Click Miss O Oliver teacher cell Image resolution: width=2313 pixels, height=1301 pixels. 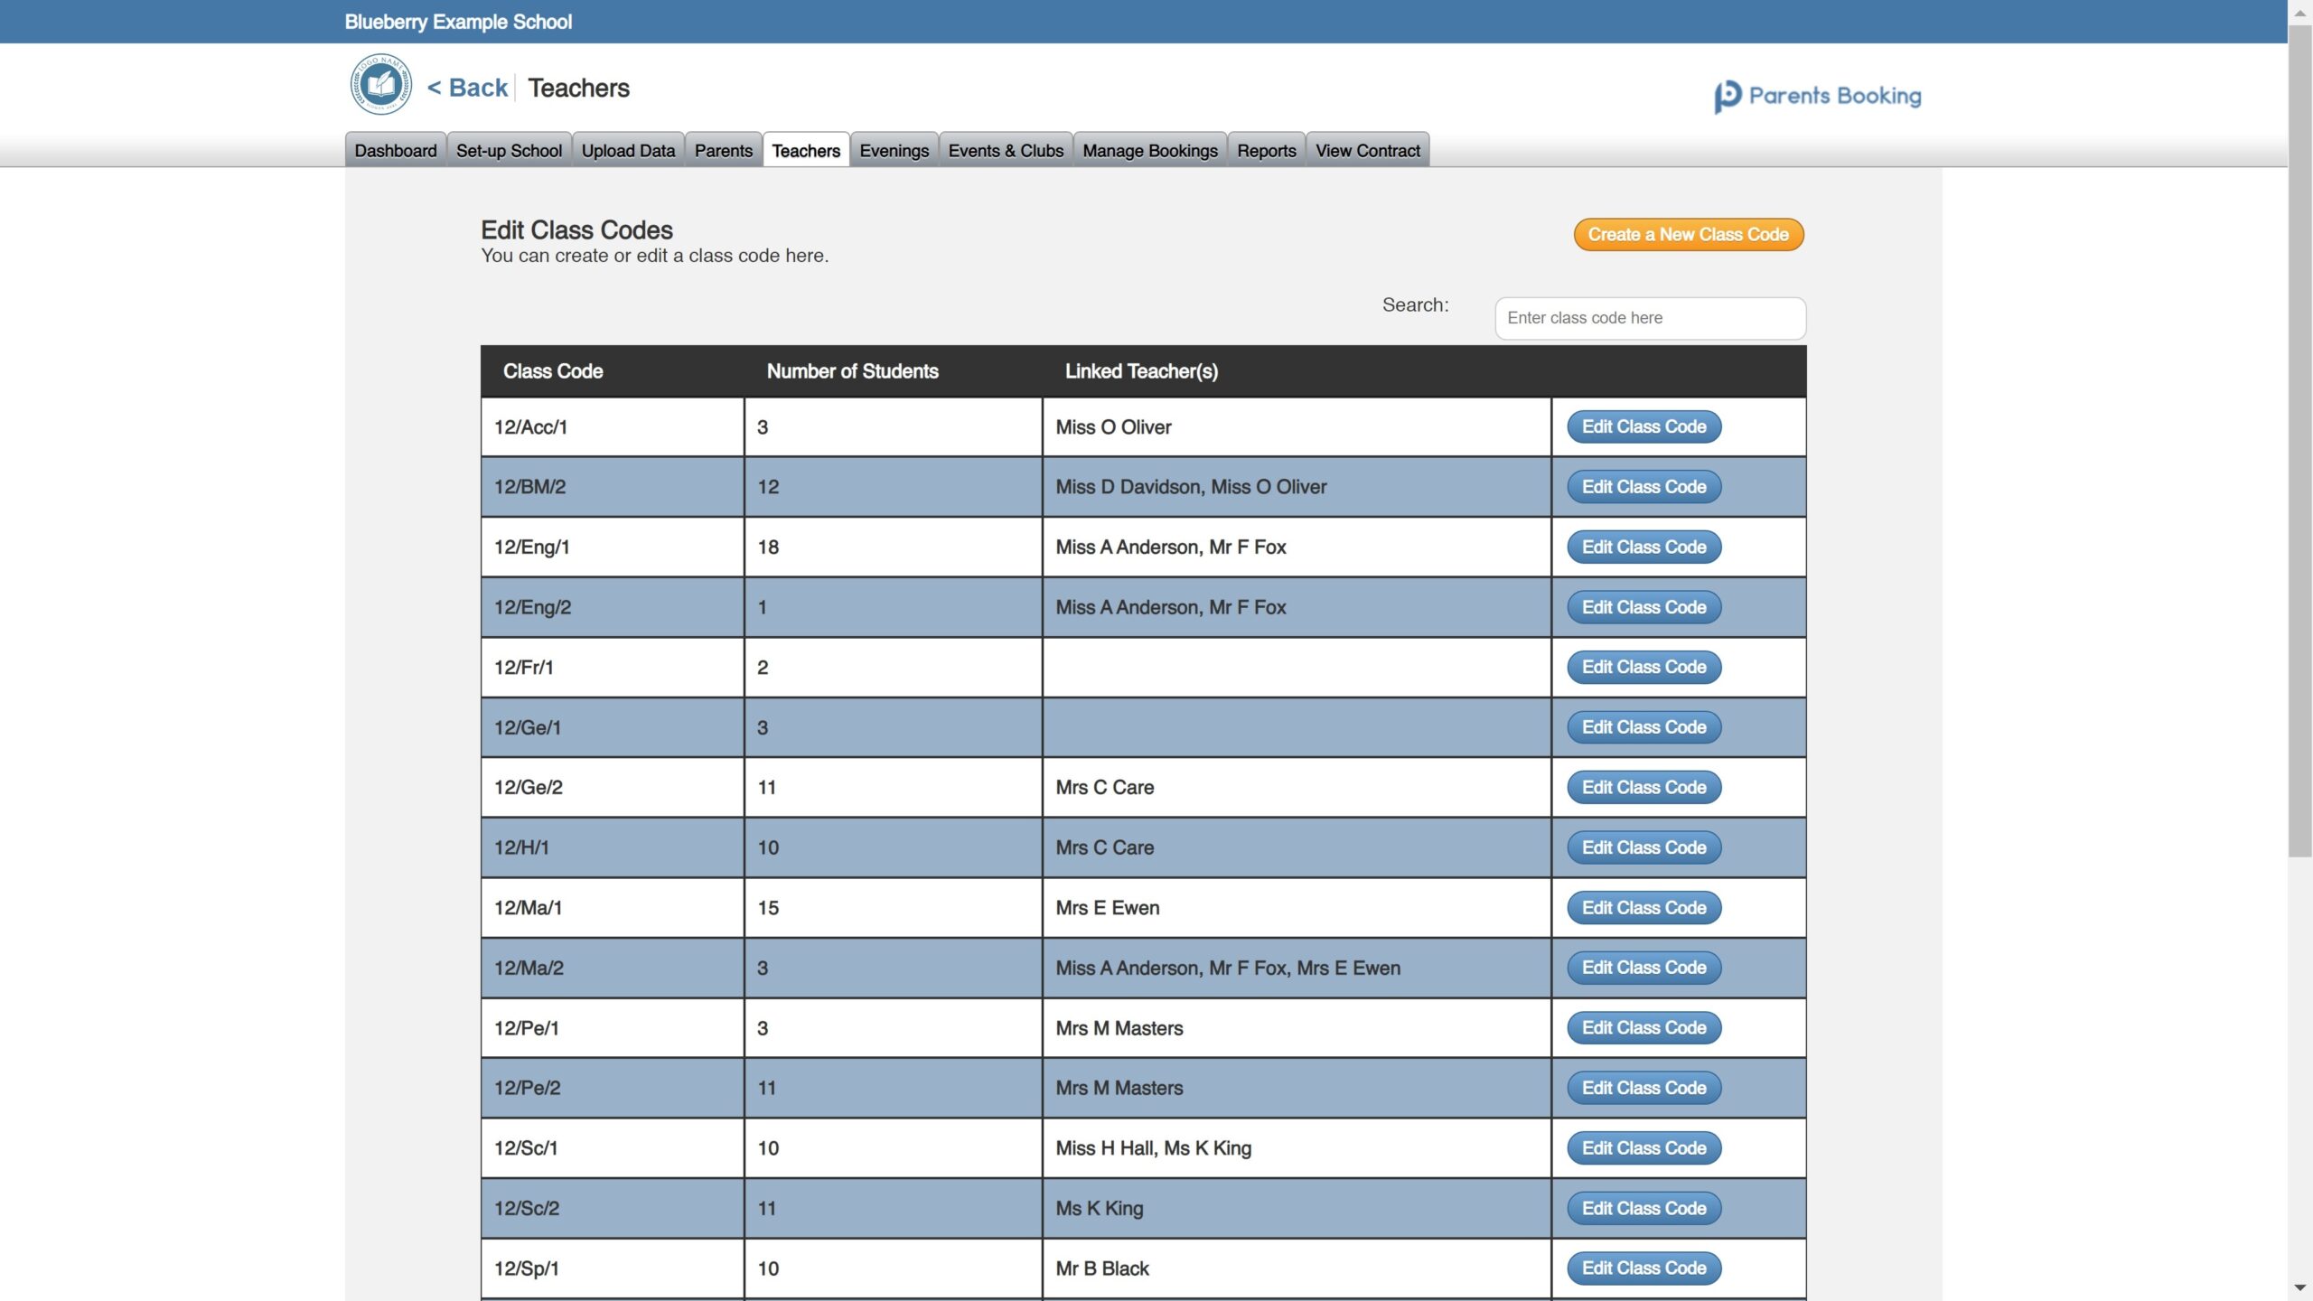(1297, 427)
